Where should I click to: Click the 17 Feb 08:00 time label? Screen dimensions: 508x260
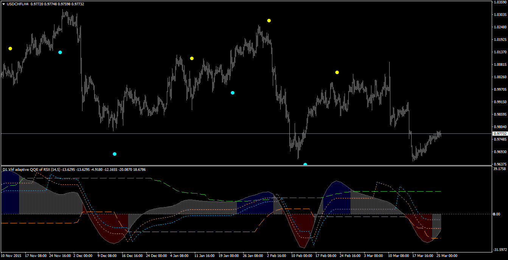coord(326,255)
